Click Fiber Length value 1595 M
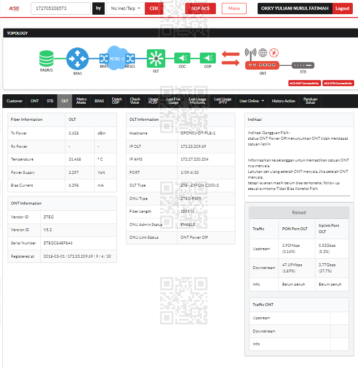The height and width of the screenshot is (368, 358). [187, 211]
